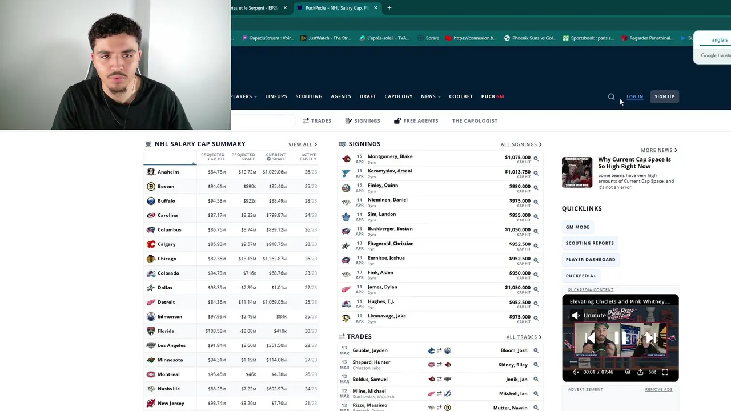
Task: Click the New Jersey Devils logo icon
Action: point(151,403)
